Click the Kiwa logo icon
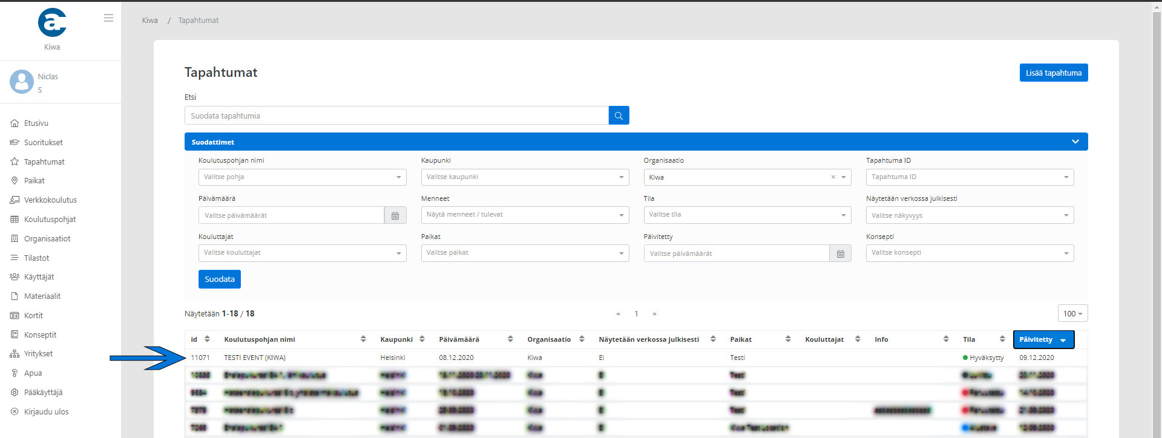1162x438 pixels. tap(52, 23)
